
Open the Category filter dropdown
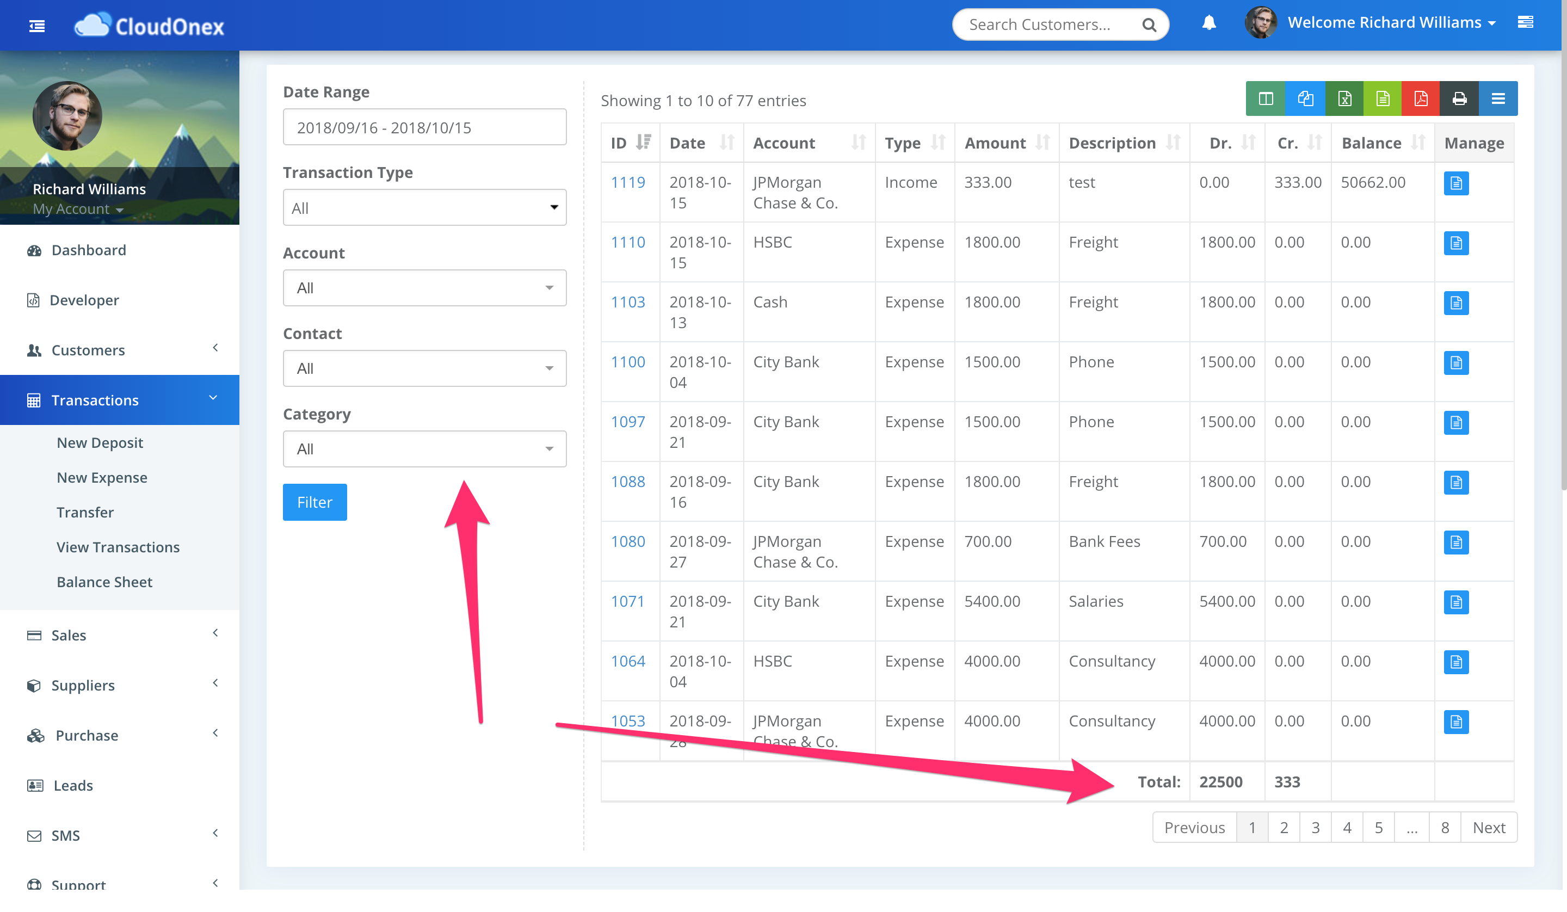(x=425, y=449)
